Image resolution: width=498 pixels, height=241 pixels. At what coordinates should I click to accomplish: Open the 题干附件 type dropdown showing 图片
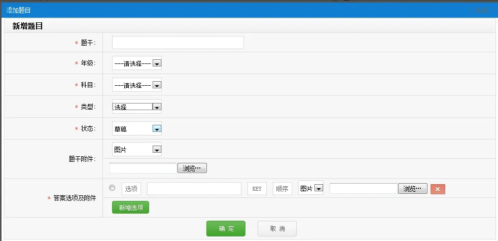(x=137, y=150)
